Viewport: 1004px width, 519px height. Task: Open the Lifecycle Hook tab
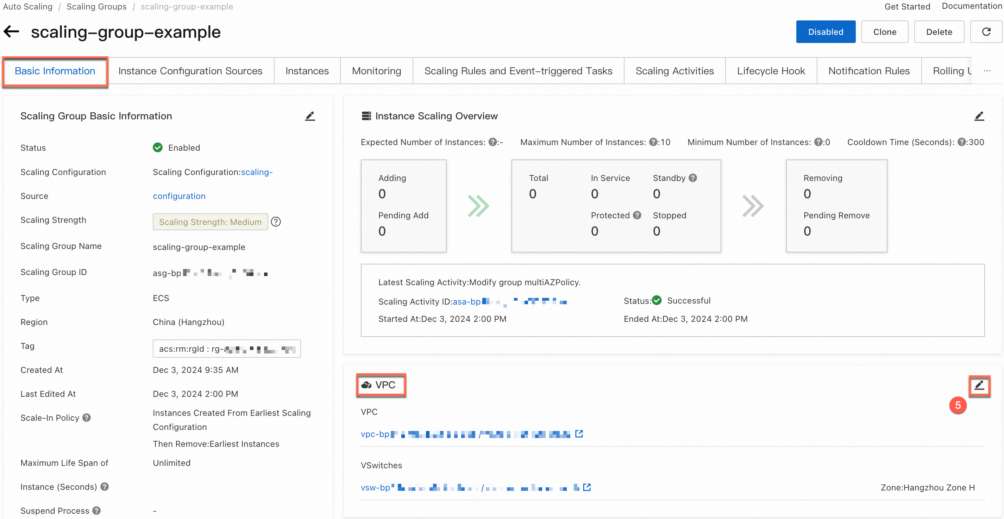point(771,71)
